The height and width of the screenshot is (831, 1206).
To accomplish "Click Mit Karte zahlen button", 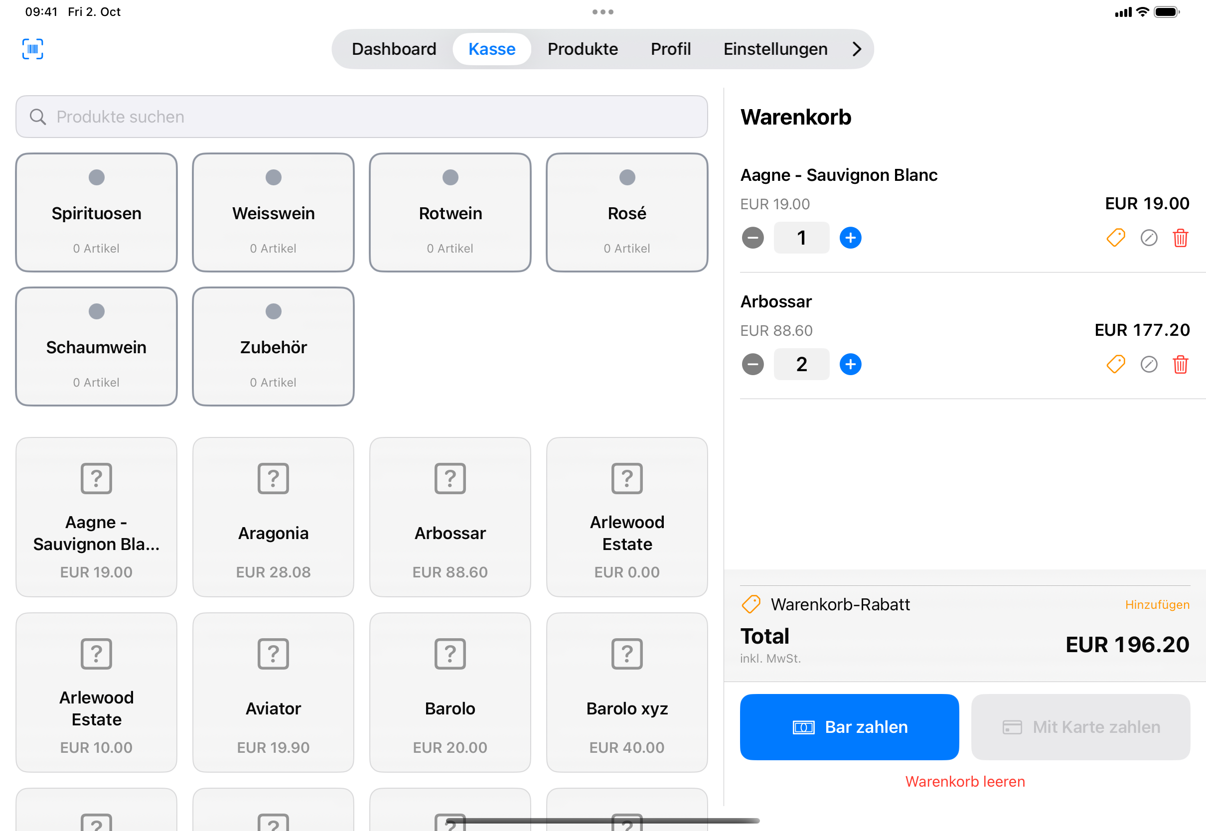I will 1080,727.
